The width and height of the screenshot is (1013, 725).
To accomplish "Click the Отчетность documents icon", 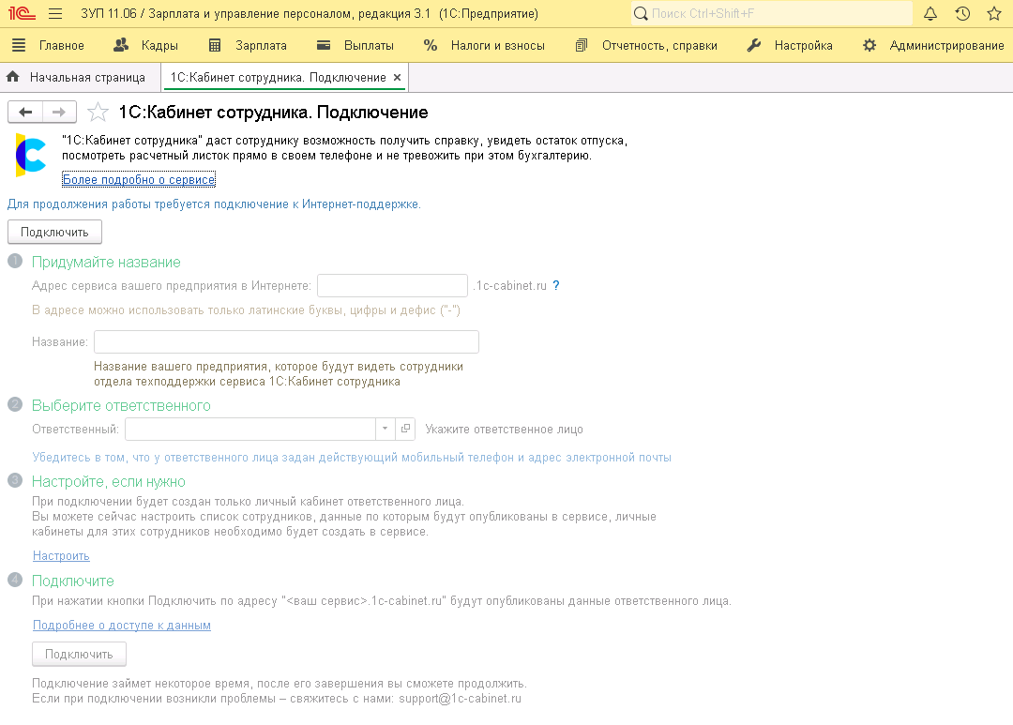I will click(x=582, y=45).
